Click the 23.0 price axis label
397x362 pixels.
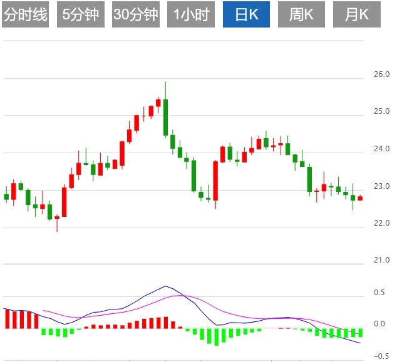click(x=381, y=186)
